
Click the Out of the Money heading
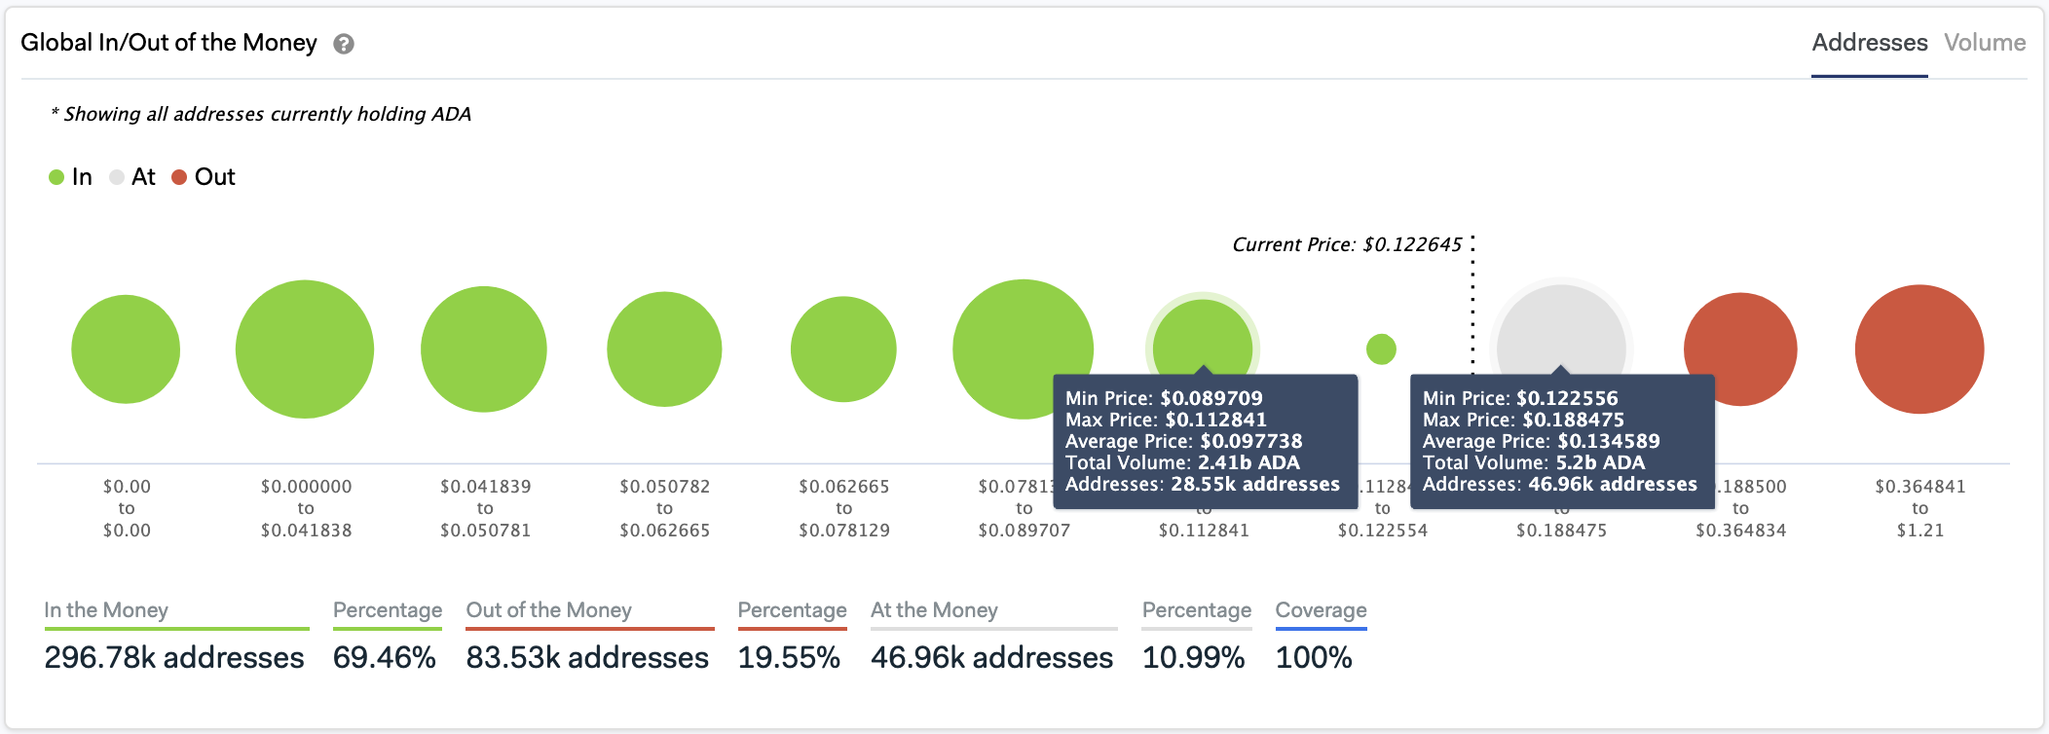click(549, 610)
